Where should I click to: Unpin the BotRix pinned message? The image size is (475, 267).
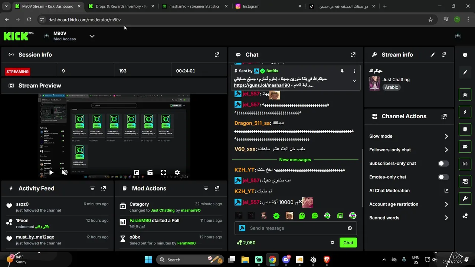tap(342, 71)
